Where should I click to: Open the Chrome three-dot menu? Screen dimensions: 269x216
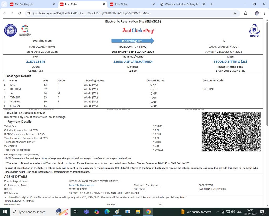(x=264, y=13)
